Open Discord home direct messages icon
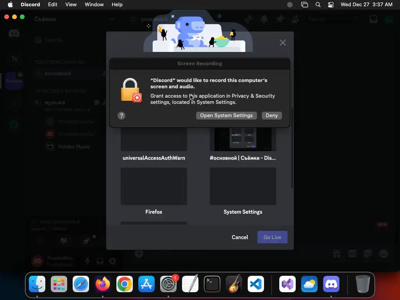This screenshot has height=300, width=400. click(14, 34)
